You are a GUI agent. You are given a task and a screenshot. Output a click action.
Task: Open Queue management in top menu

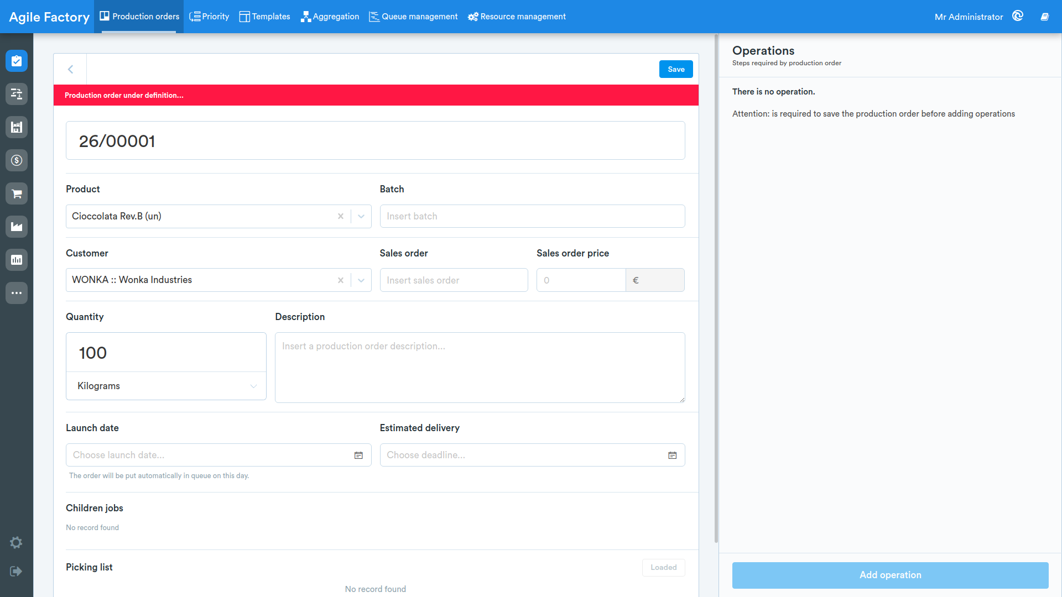click(x=413, y=17)
